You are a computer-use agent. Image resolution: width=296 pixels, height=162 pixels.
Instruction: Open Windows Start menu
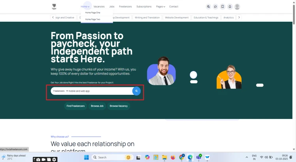(86, 157)
